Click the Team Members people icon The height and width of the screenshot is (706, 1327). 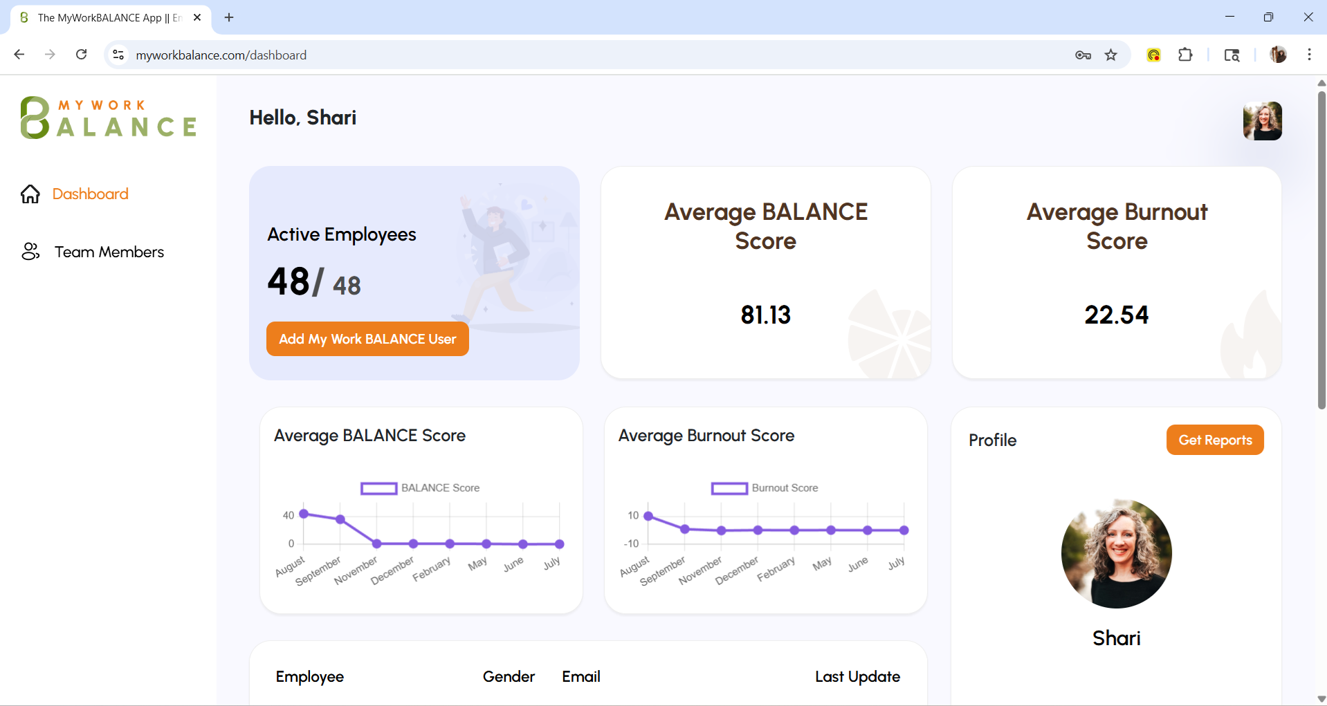click(x=30, y=252)
